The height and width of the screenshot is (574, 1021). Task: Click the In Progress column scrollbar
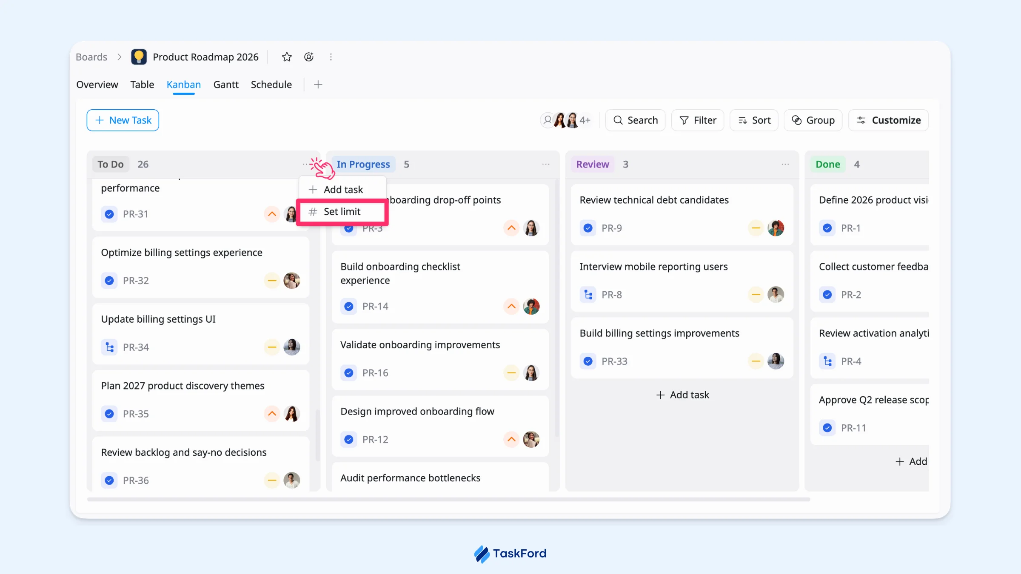(x=557, y=308)
